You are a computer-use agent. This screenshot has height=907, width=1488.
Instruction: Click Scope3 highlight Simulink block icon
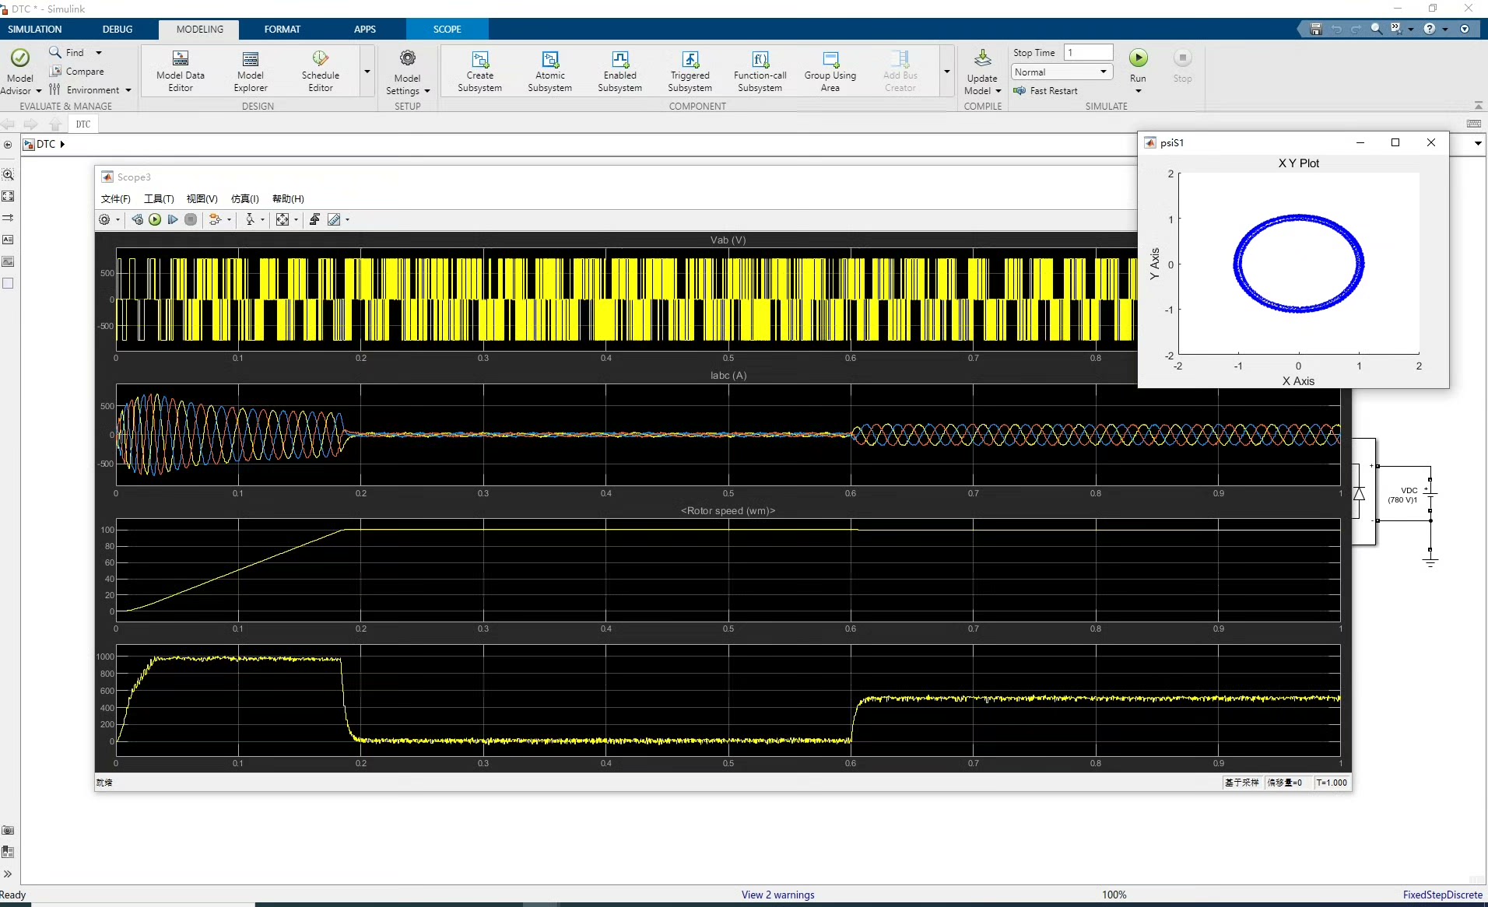click(x=215, y=219)
